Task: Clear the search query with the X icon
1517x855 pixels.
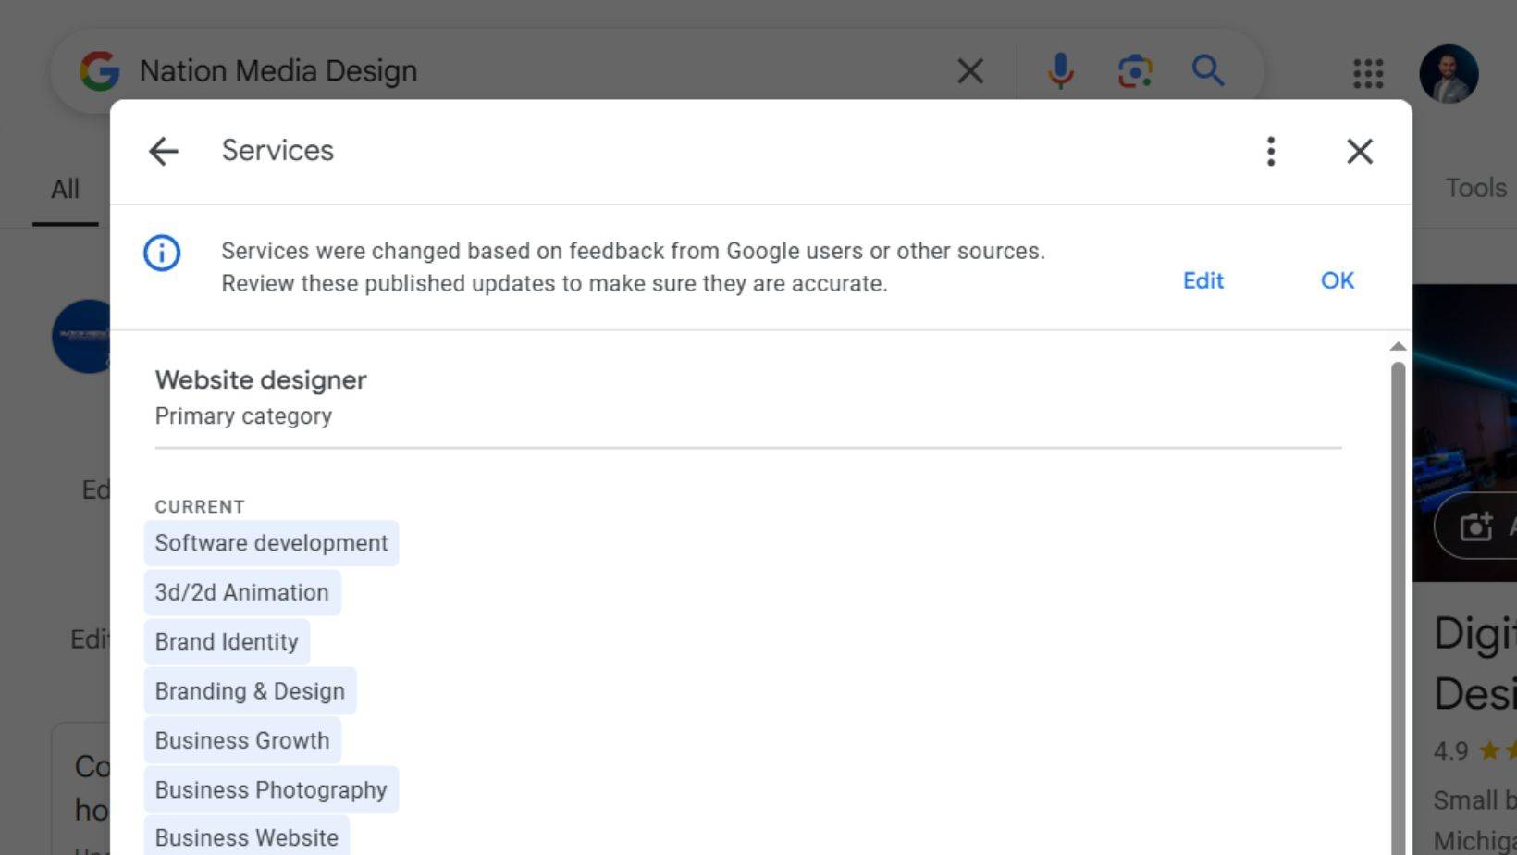Action: click(969, 69)
